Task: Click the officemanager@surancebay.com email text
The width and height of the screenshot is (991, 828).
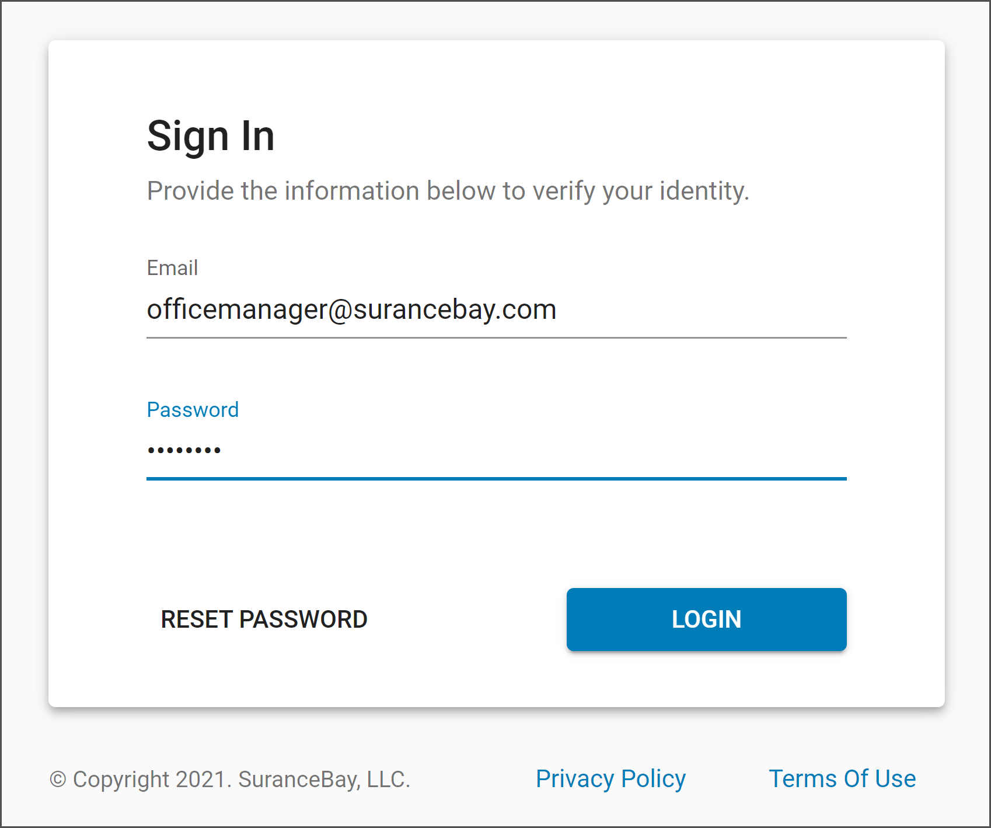Action: (351, 309)
